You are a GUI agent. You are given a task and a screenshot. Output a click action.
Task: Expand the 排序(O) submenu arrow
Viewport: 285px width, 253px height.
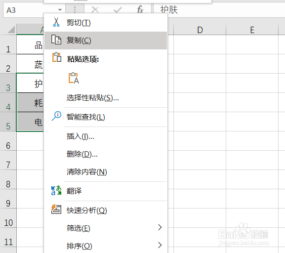[x=160, y=245]
